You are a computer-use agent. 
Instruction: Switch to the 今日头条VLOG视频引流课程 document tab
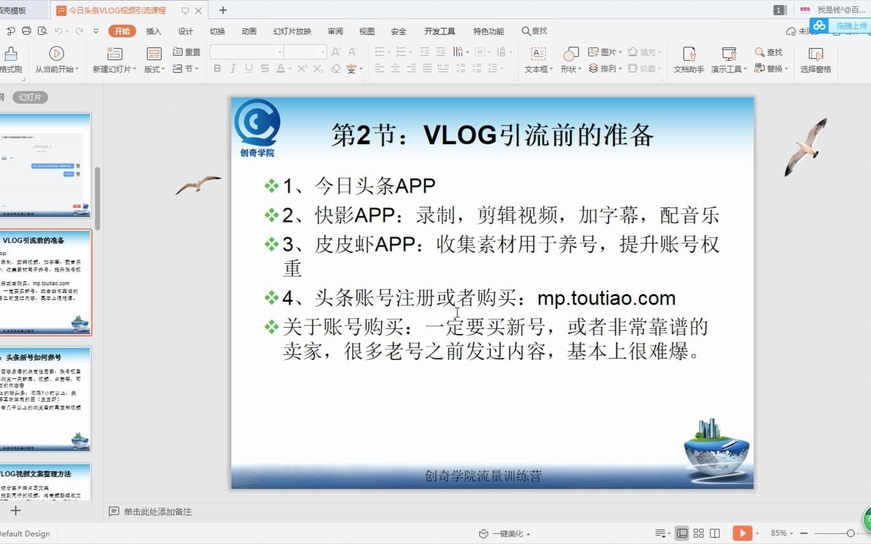point(117,10)
